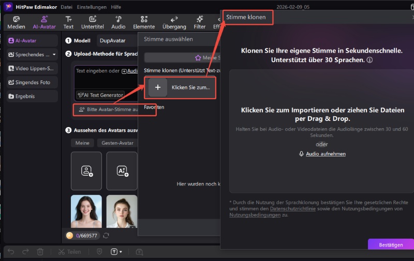Click the redo arrow in timeline toolbar
Screen dimensions: 414x261
pos(25,252)
